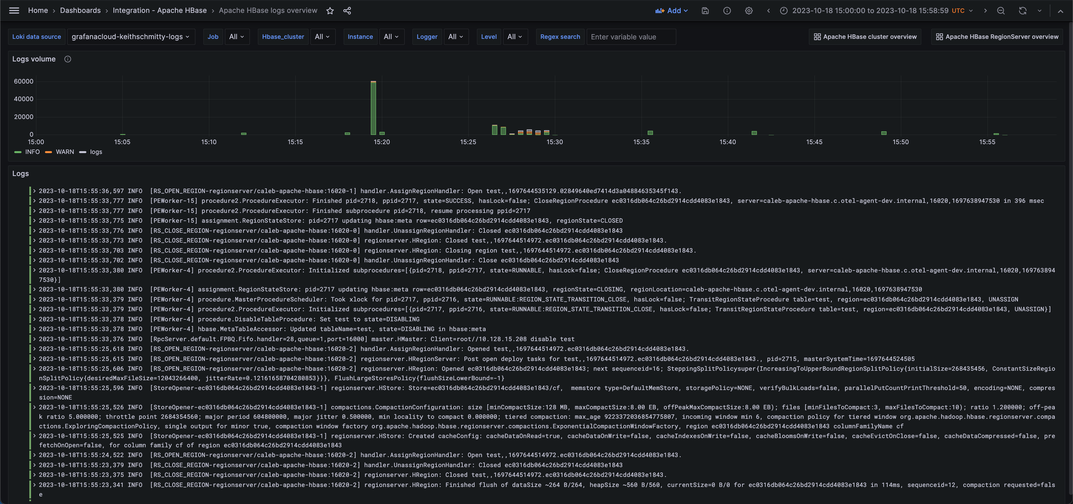Viewport: 1073px width, 504px height.
Task: Open the Level filter dropdown
Action: tap(515, 37)
